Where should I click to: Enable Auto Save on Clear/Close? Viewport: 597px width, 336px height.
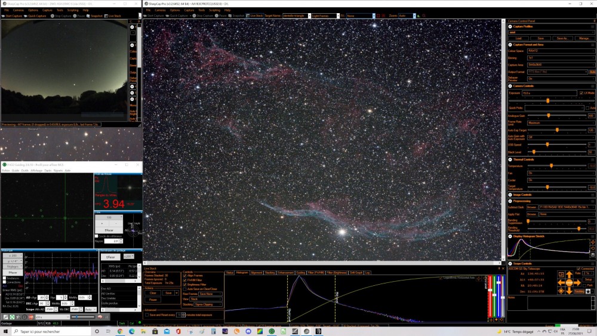184,289
